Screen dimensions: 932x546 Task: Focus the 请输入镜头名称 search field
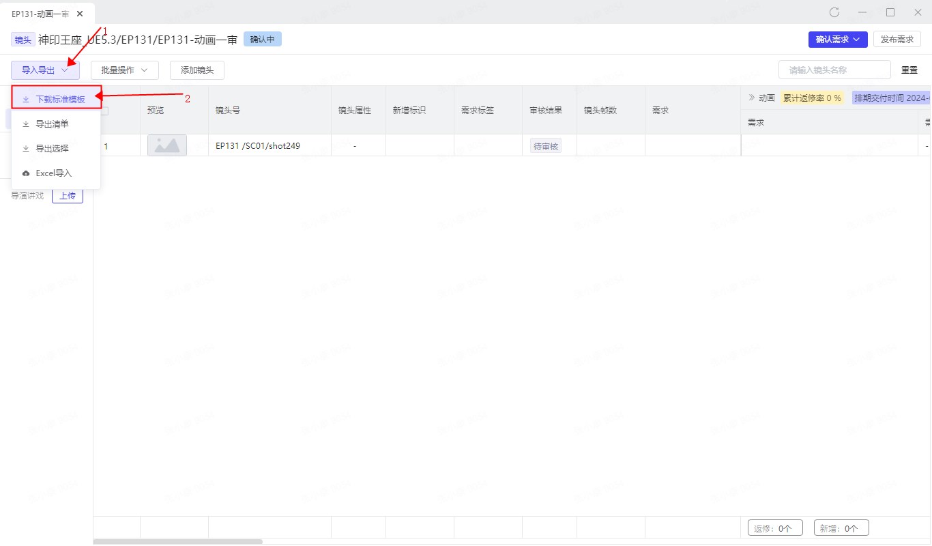coord(834,70)
